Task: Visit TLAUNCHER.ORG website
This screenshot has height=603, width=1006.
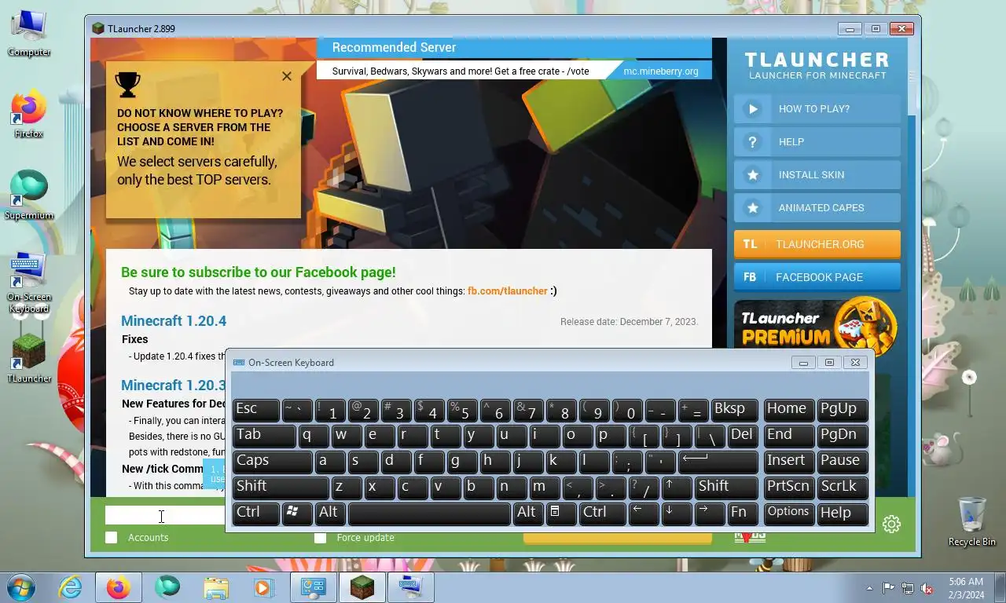Action: click(x=817, y=244)
